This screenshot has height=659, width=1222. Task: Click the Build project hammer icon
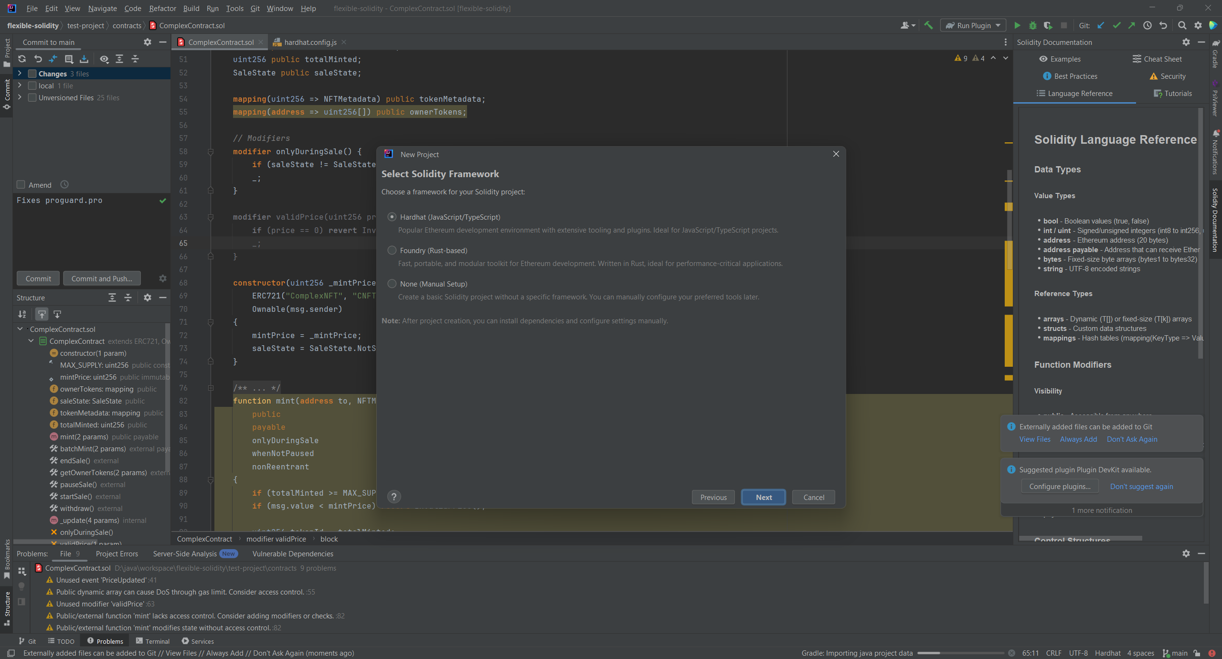click(928, 25)
